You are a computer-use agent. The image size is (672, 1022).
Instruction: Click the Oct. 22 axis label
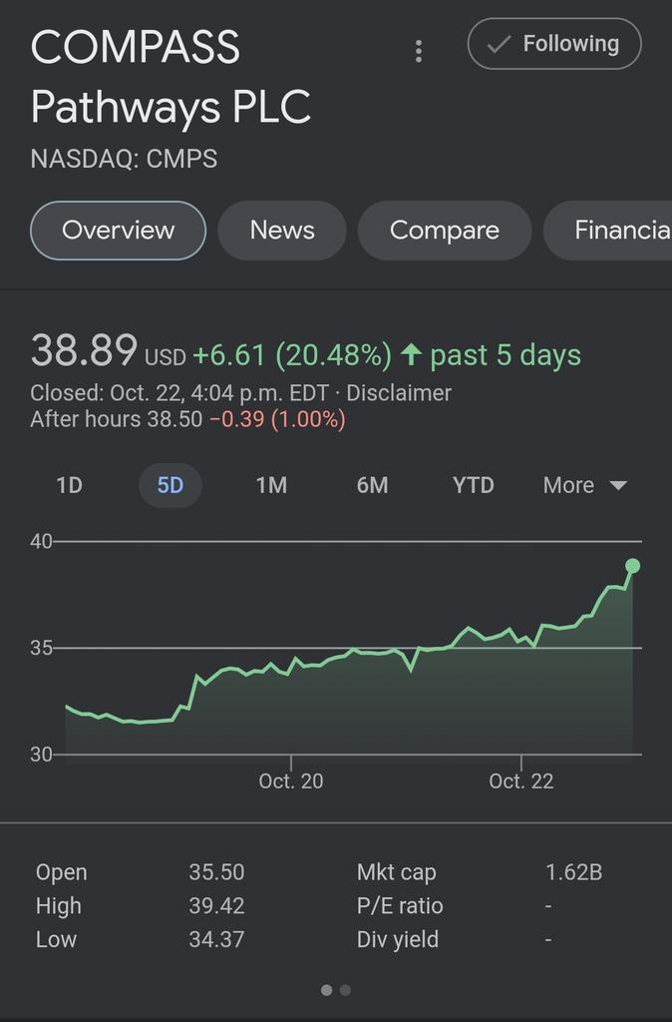point(521,780)
